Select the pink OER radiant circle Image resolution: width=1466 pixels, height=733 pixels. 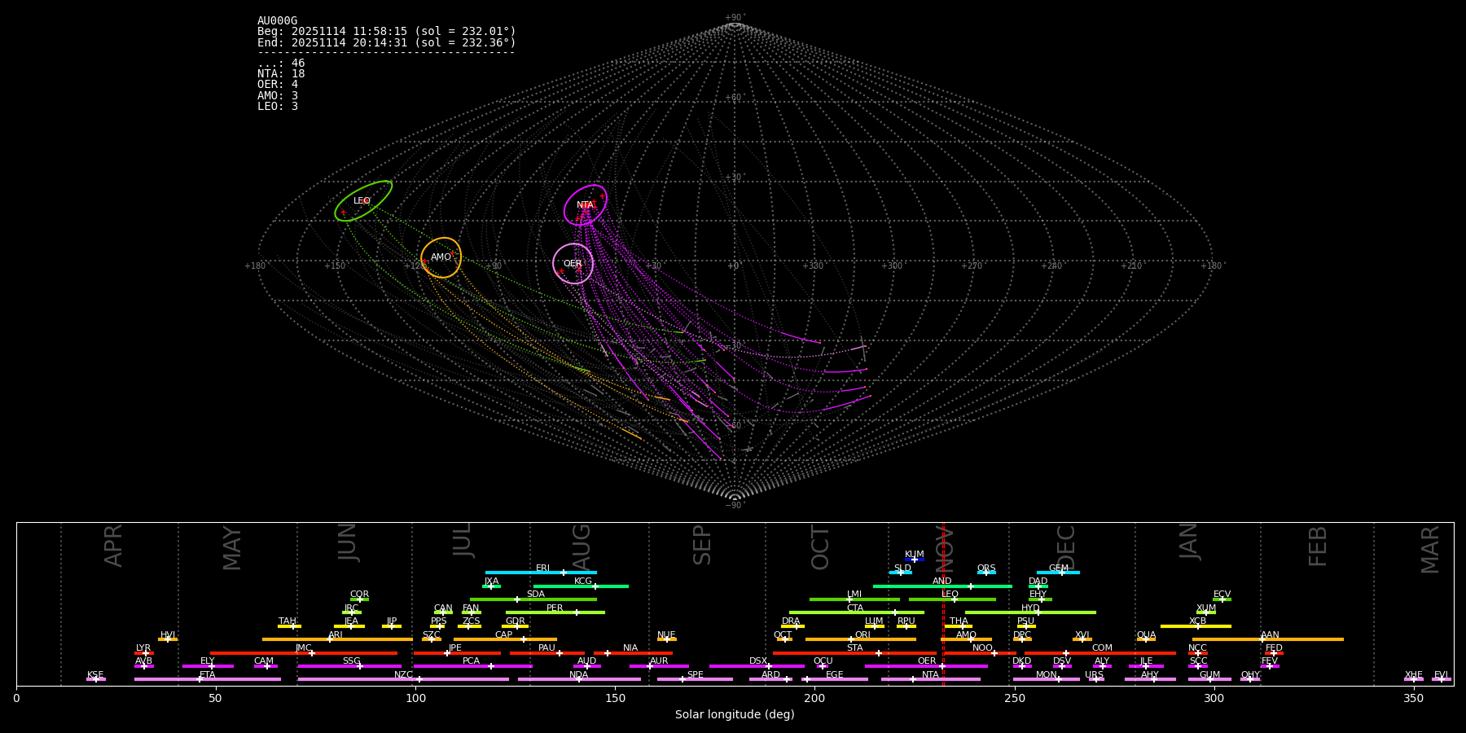pyautogui.click(x=573, y=264)
